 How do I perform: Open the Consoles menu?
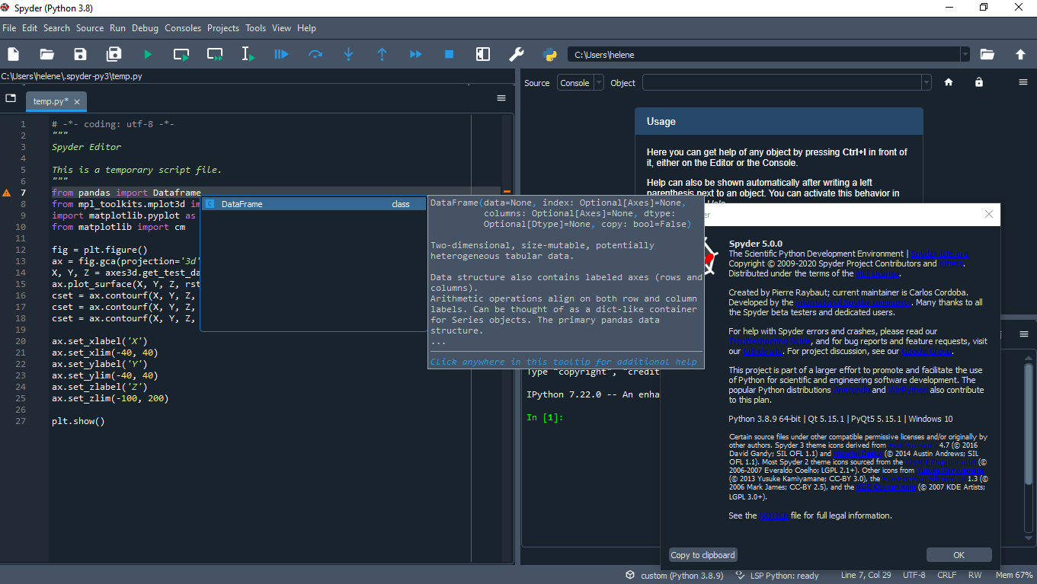point(183,28)
